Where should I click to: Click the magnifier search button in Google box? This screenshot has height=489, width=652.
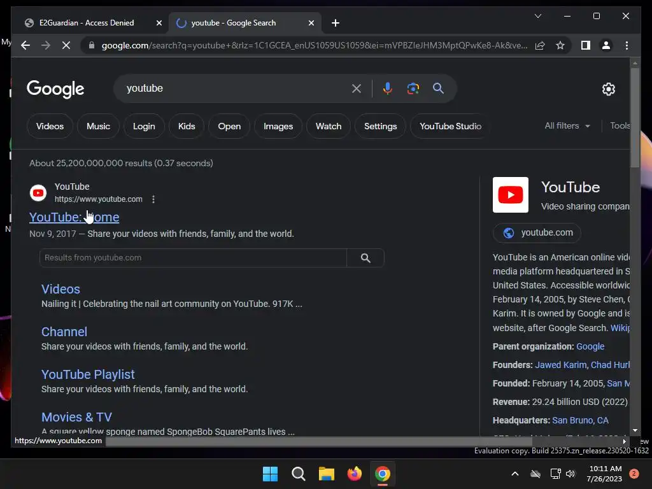[438, 88]
